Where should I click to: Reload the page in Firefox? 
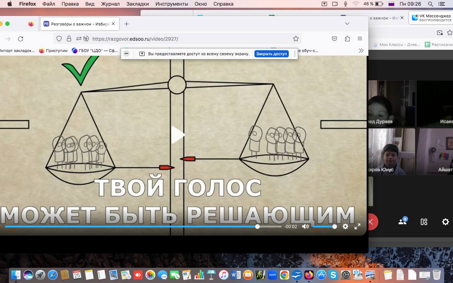click(21, 39)
